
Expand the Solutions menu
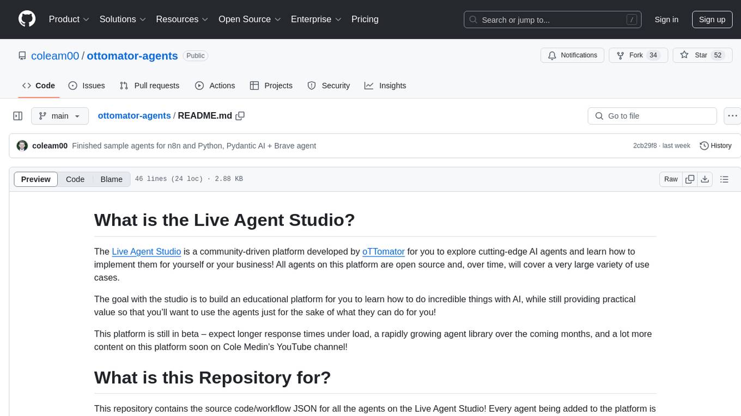[123, 19]
